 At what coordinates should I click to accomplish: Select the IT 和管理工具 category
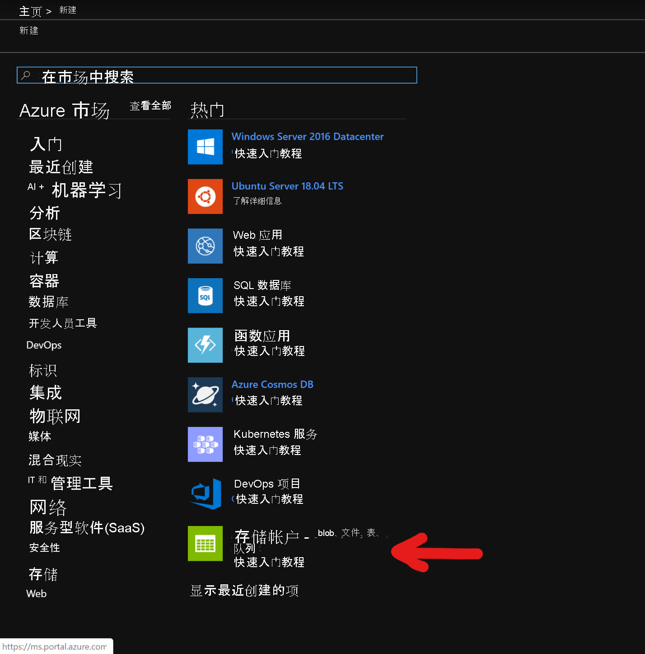(x=70, y=483)
